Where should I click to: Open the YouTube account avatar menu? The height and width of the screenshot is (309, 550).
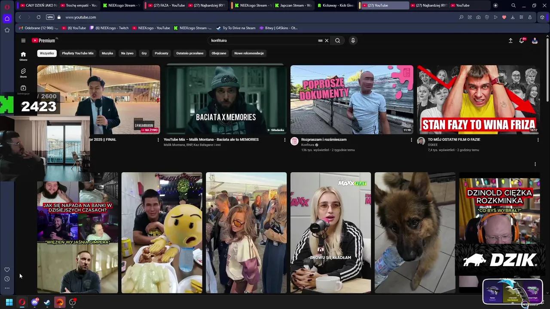535,40
